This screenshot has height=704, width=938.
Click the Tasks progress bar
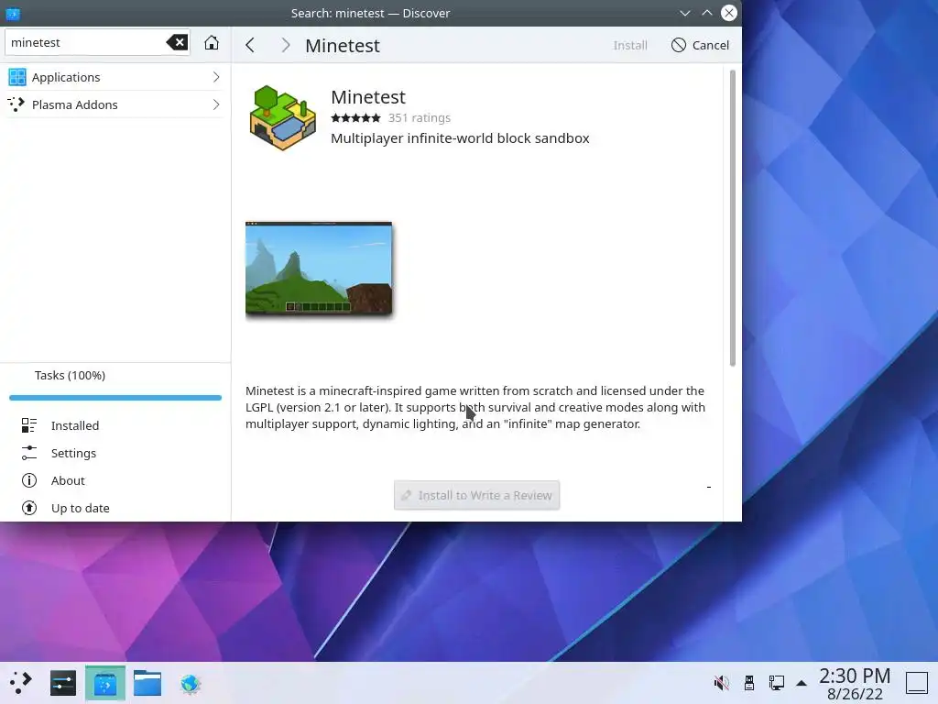115,398
